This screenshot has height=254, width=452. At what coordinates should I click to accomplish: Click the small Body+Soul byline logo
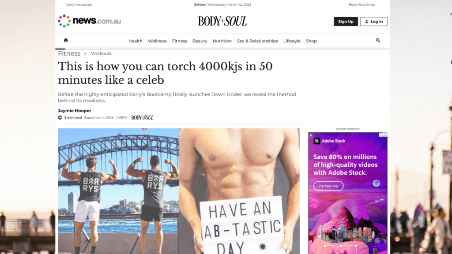[143, 117]
